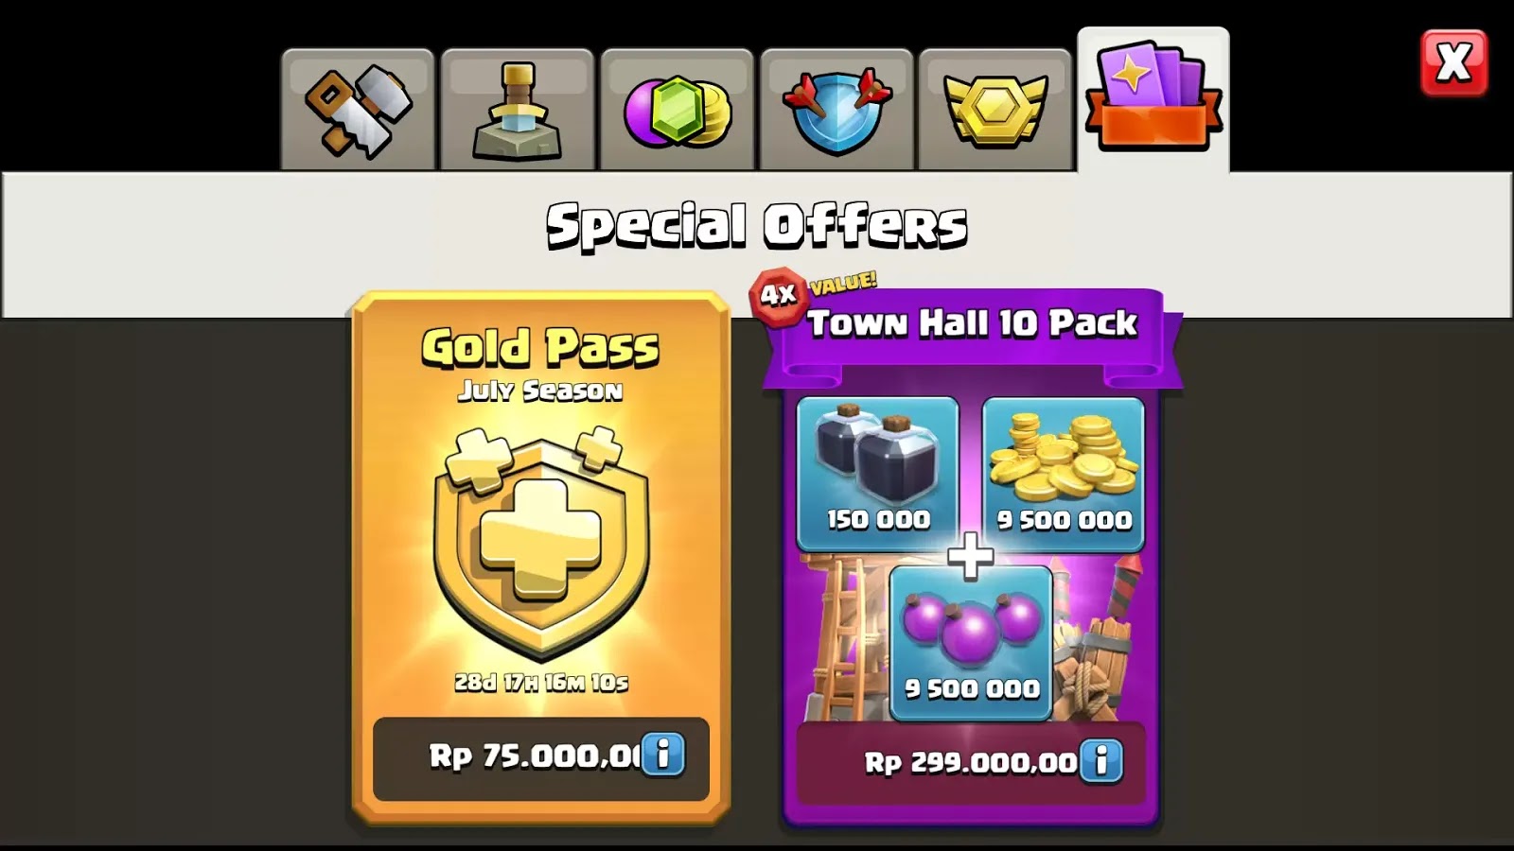The height and width of the screenshot is (851, 1514).
Task: Open the gold winged badge tab
Action: [x=995, y=110]
